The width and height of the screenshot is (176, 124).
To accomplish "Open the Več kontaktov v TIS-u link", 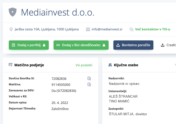I will [153, 29].
